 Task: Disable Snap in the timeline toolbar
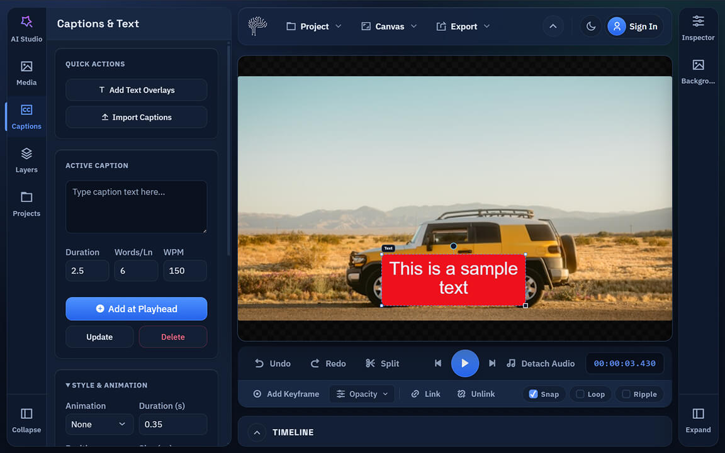(x=543, y=394)
